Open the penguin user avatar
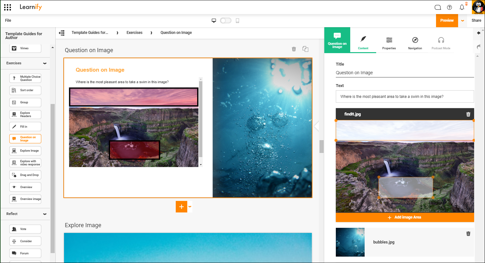Image resolution: width=485 pixels, height=263 pixels. [478, 7]
